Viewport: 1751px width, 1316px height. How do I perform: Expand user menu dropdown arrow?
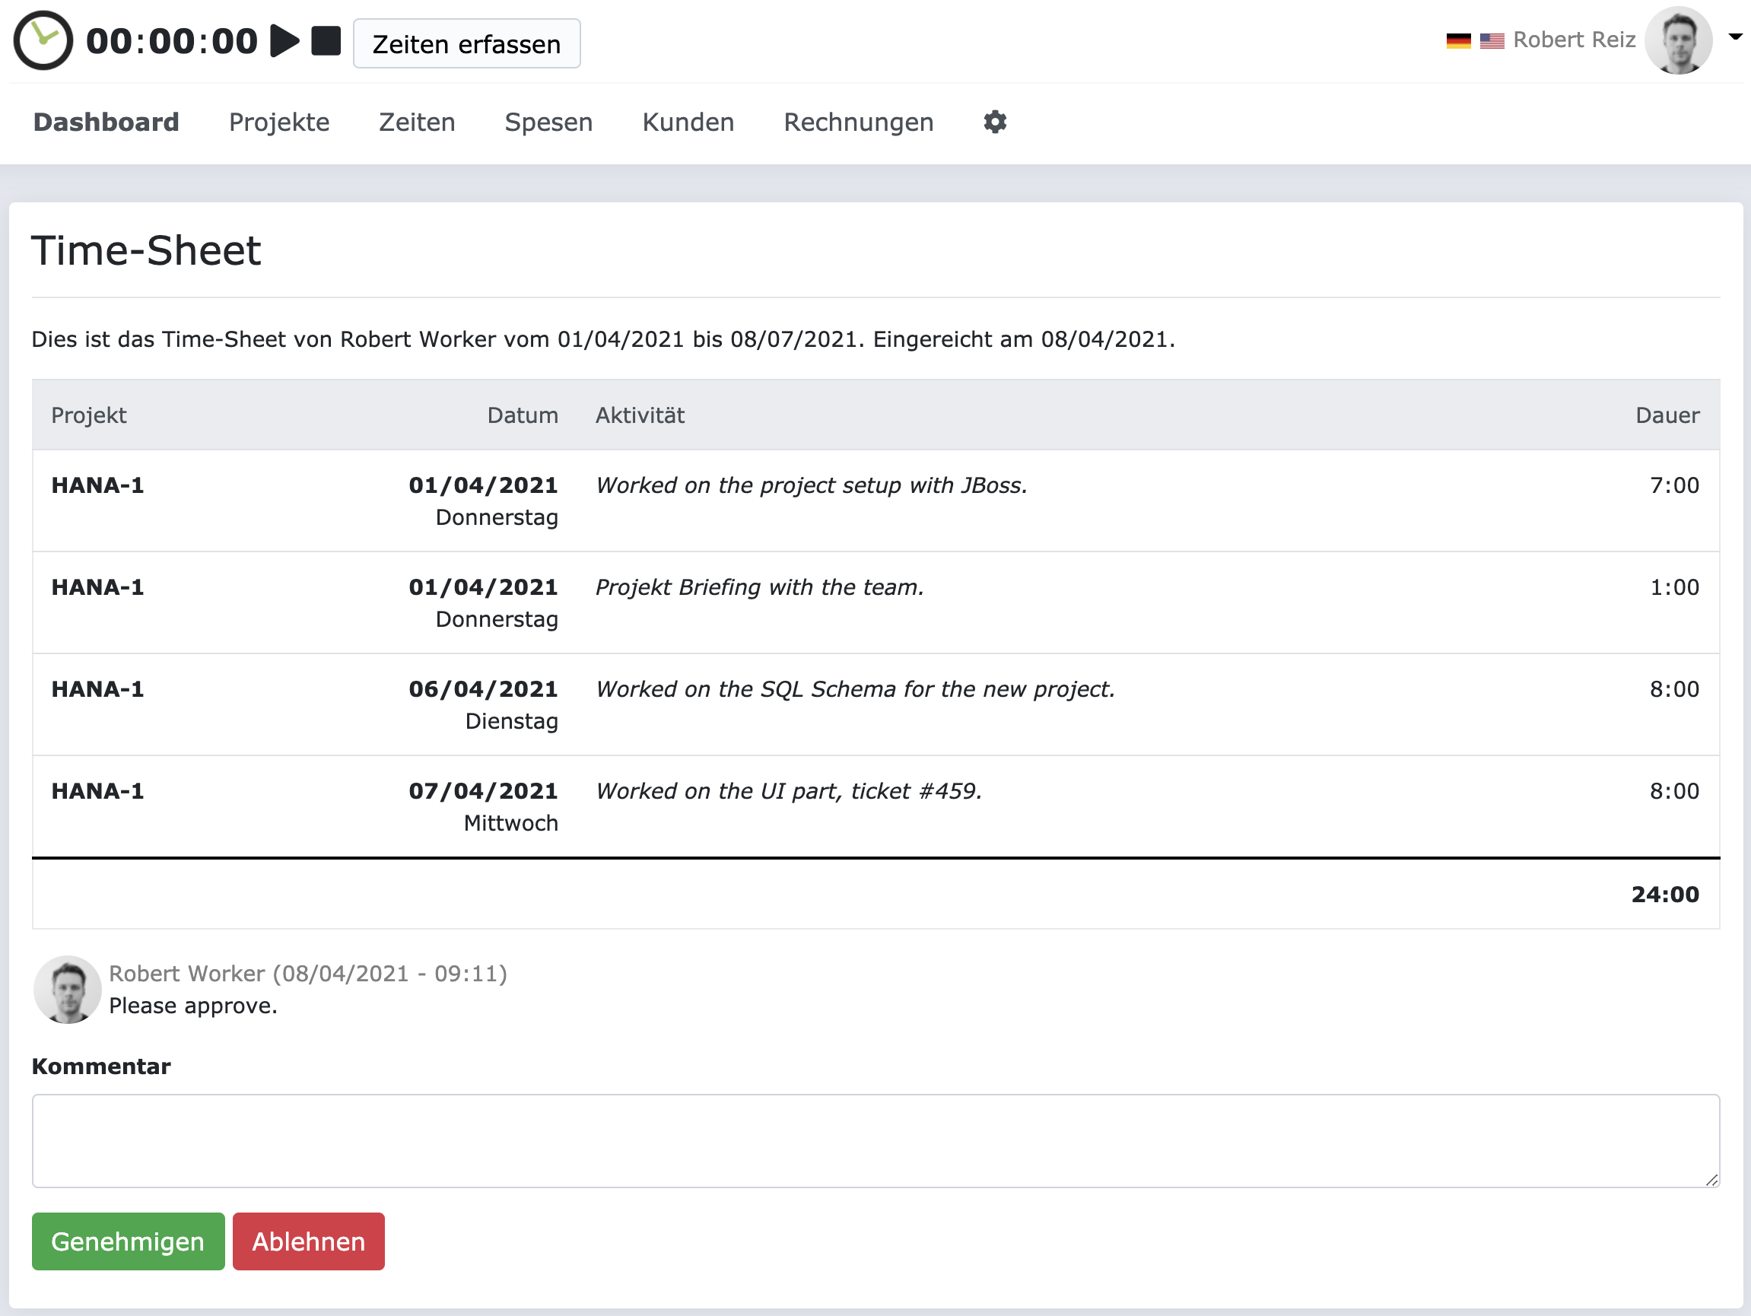coord(1734,37)
